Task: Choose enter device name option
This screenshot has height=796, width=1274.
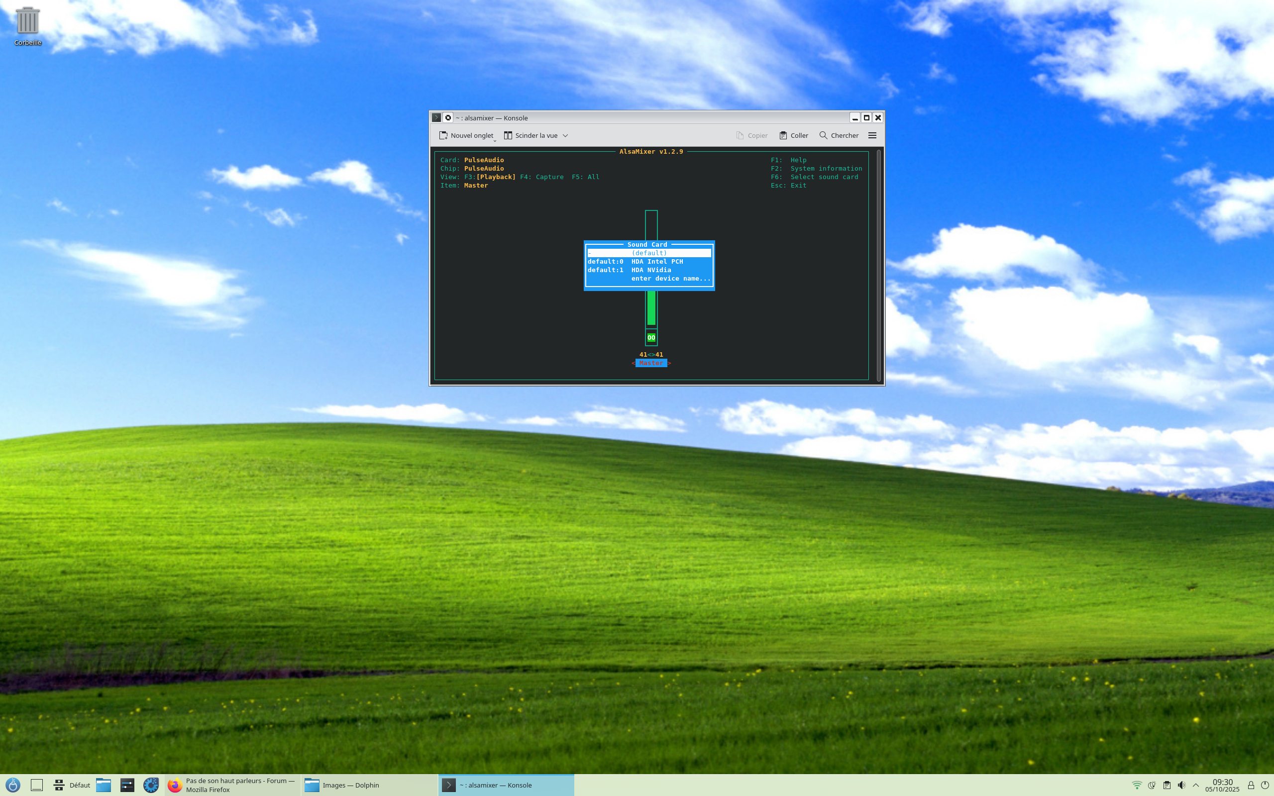Action: [x=670, y=279]
